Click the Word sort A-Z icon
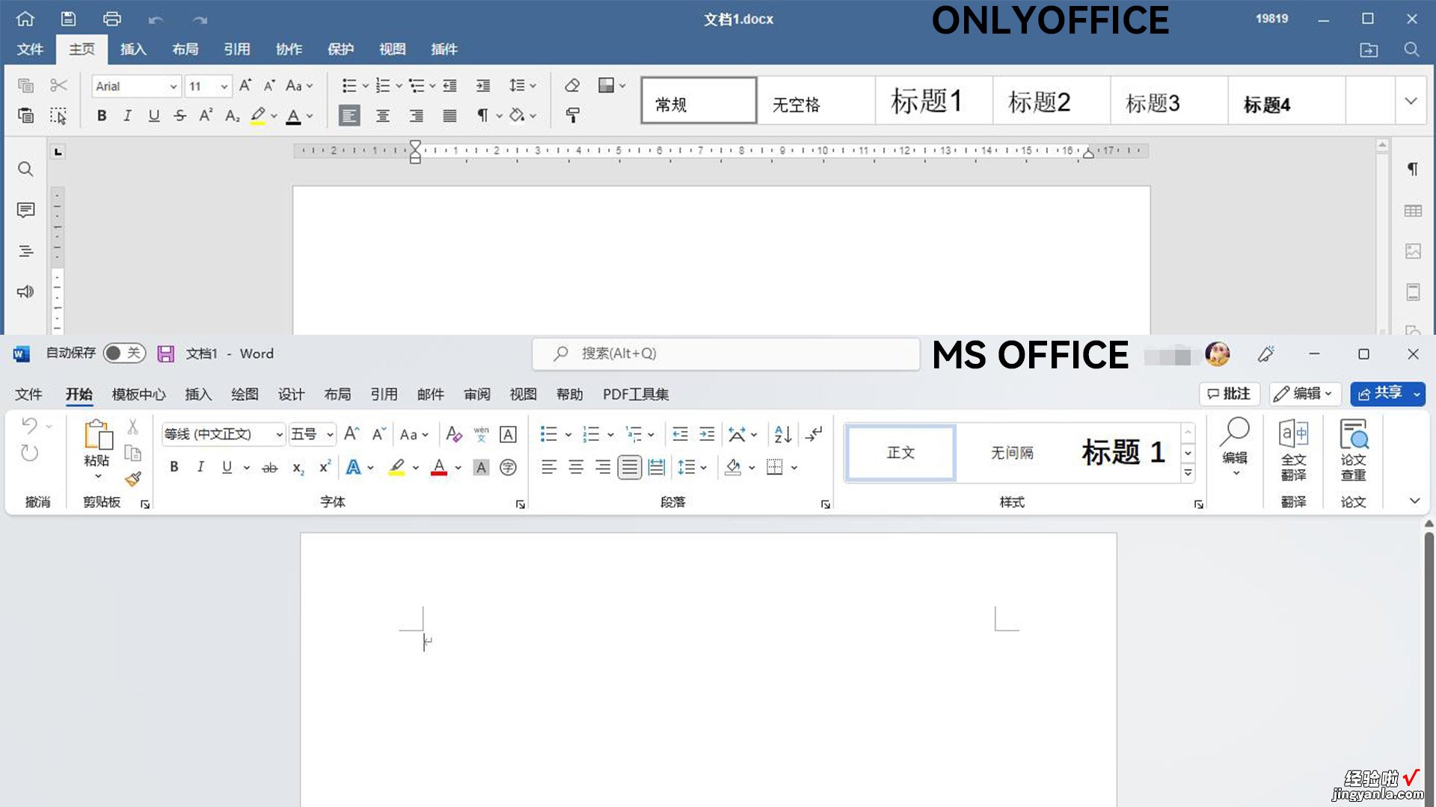The height and width of the screenshot is (807, 1436). point(782,434)
